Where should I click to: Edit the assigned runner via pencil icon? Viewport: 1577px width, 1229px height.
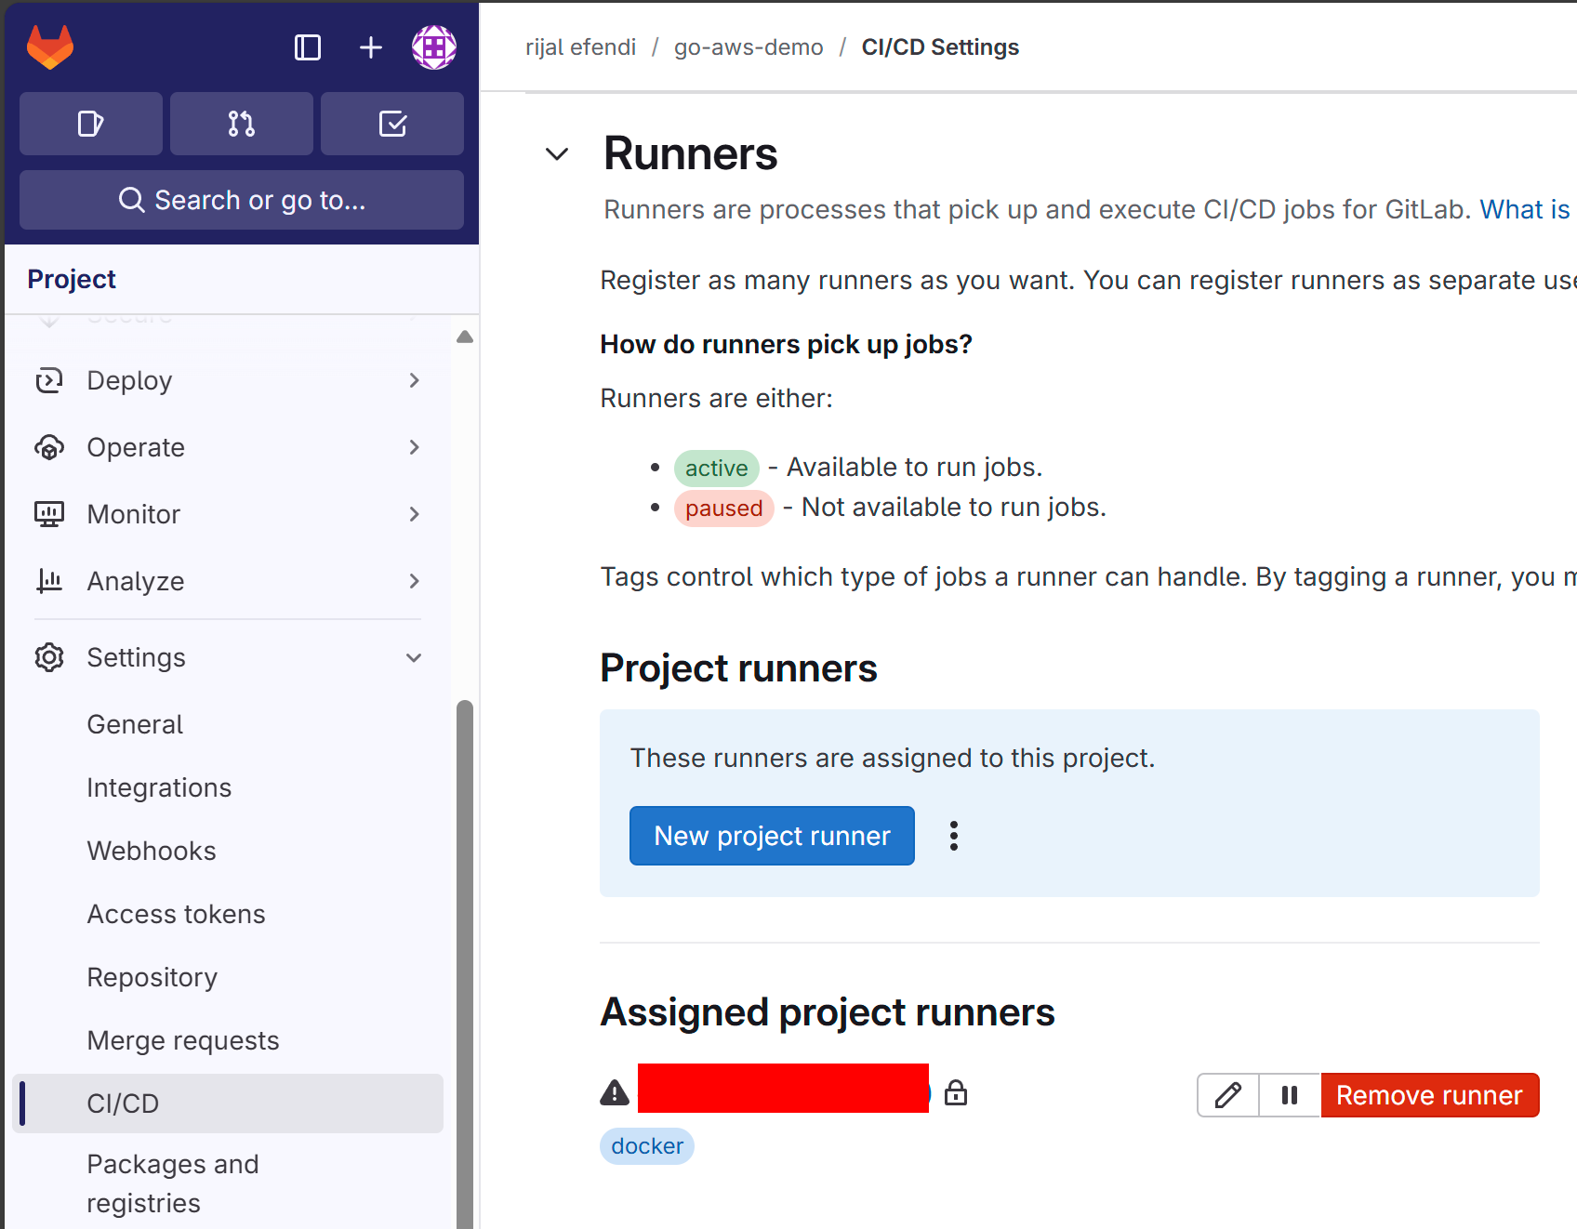[1227, 1095]
